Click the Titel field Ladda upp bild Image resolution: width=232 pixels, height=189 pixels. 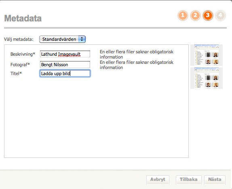(65, 73)
